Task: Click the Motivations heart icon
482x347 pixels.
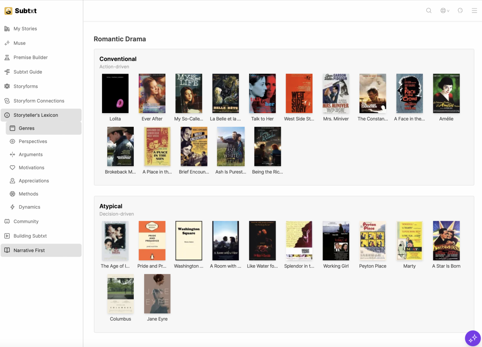Action: 12,168
